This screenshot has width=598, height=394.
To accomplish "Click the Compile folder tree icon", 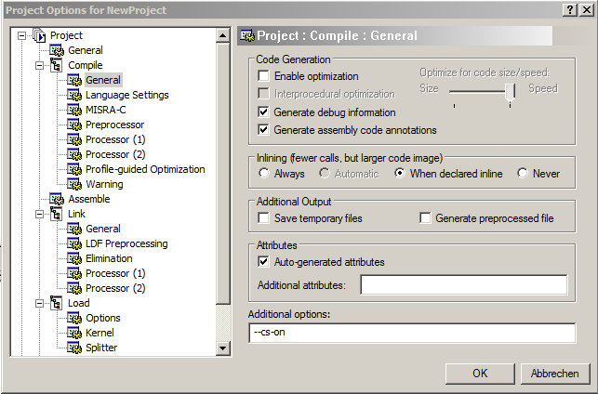I will click(57, 65).
